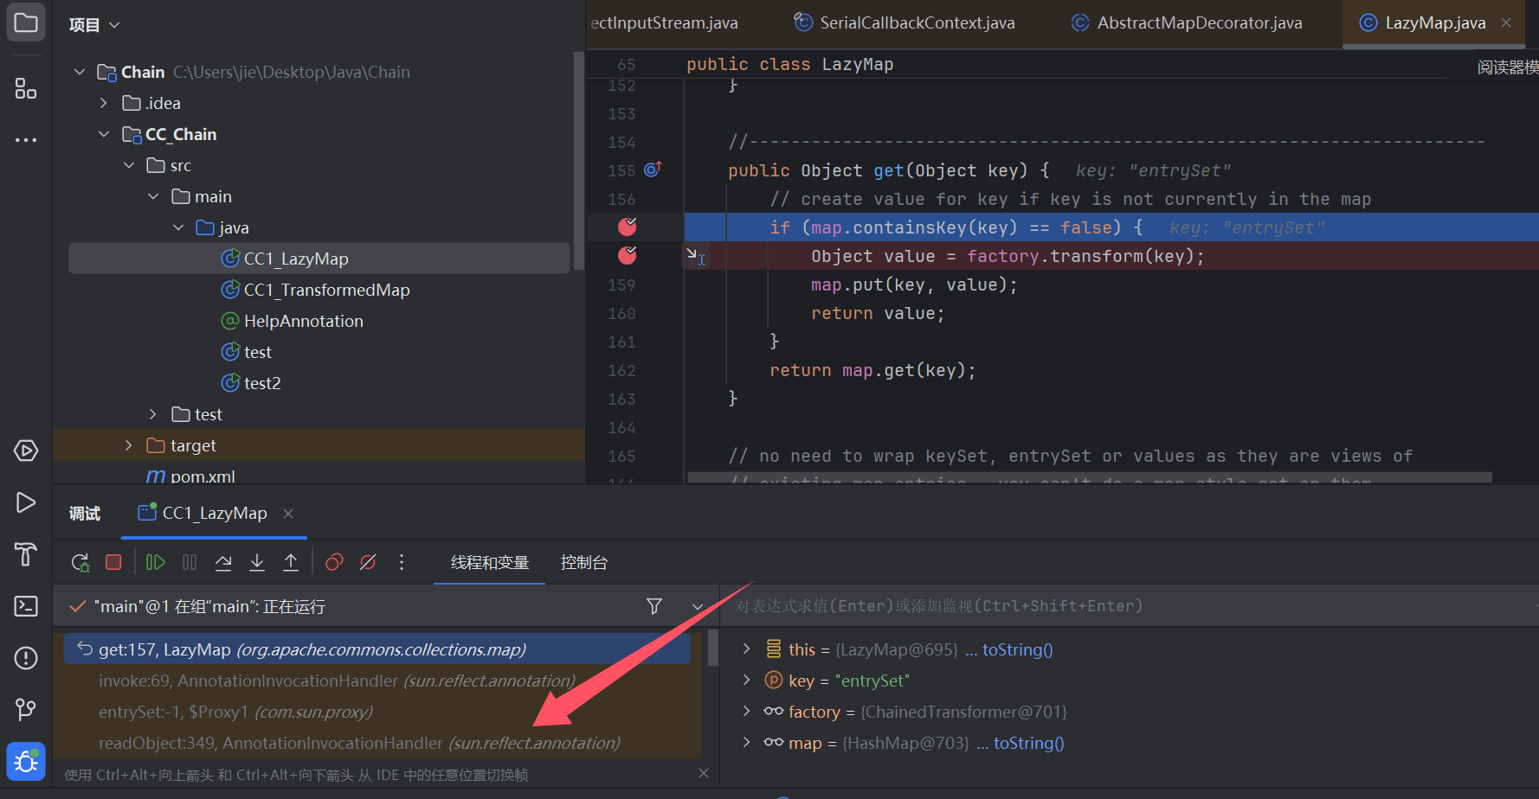The height and width of the screenshot is (799, 1539).
Task: Open the Run tool window icon
Action: pyautogui.click(x=26, y=502)
